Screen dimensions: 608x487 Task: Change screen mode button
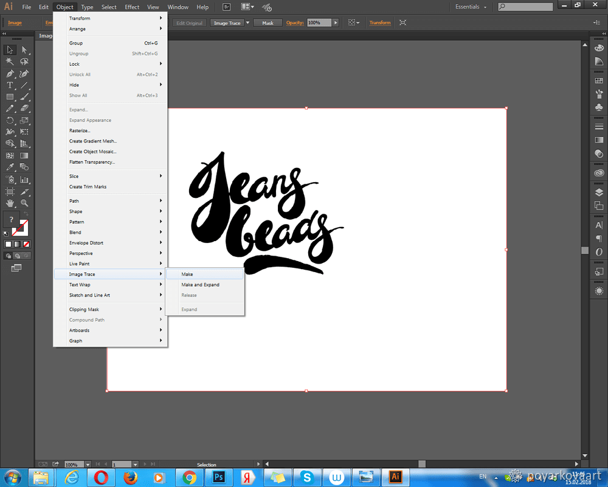[x=16, y=268]
